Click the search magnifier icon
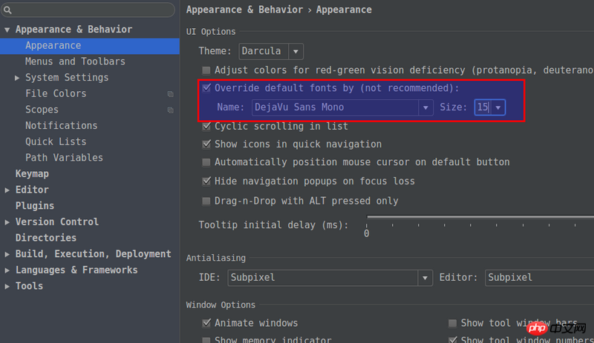 (x=8, y=10)
